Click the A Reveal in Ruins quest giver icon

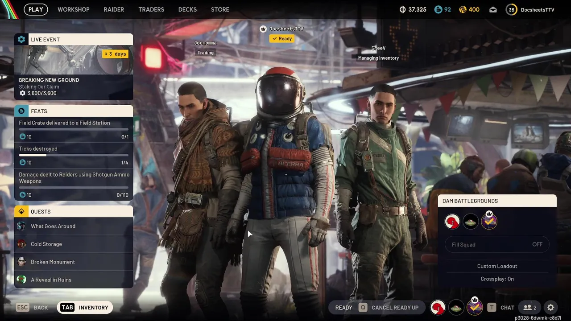click(x=21, y=280)
